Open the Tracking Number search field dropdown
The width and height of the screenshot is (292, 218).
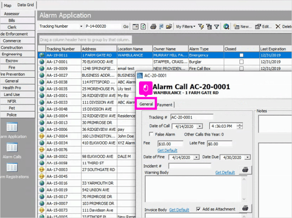pos(81,26)
